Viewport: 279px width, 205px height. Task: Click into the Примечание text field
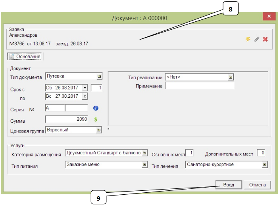(x=199, y=86)
